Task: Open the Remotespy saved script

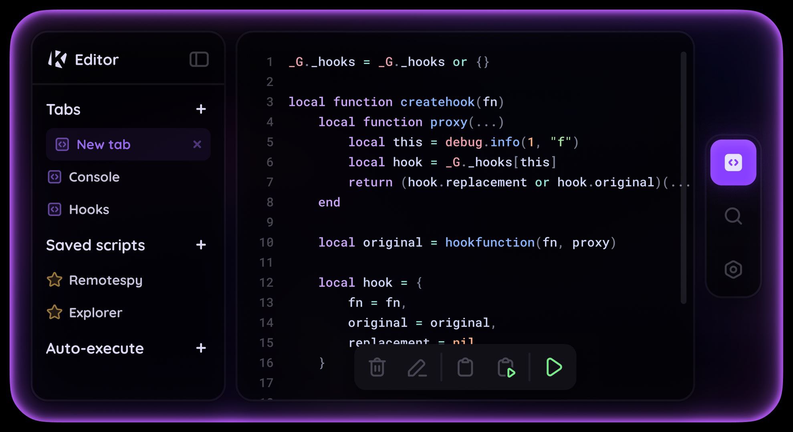Action: tap(105, 280)
